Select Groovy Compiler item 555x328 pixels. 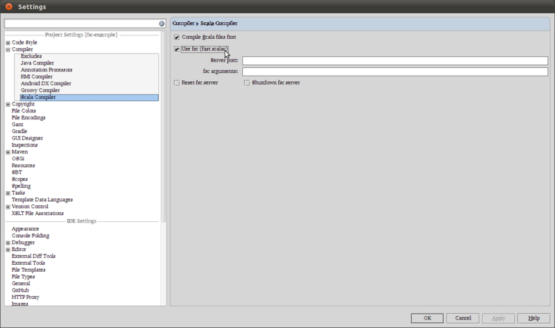(x=40, y=90)
